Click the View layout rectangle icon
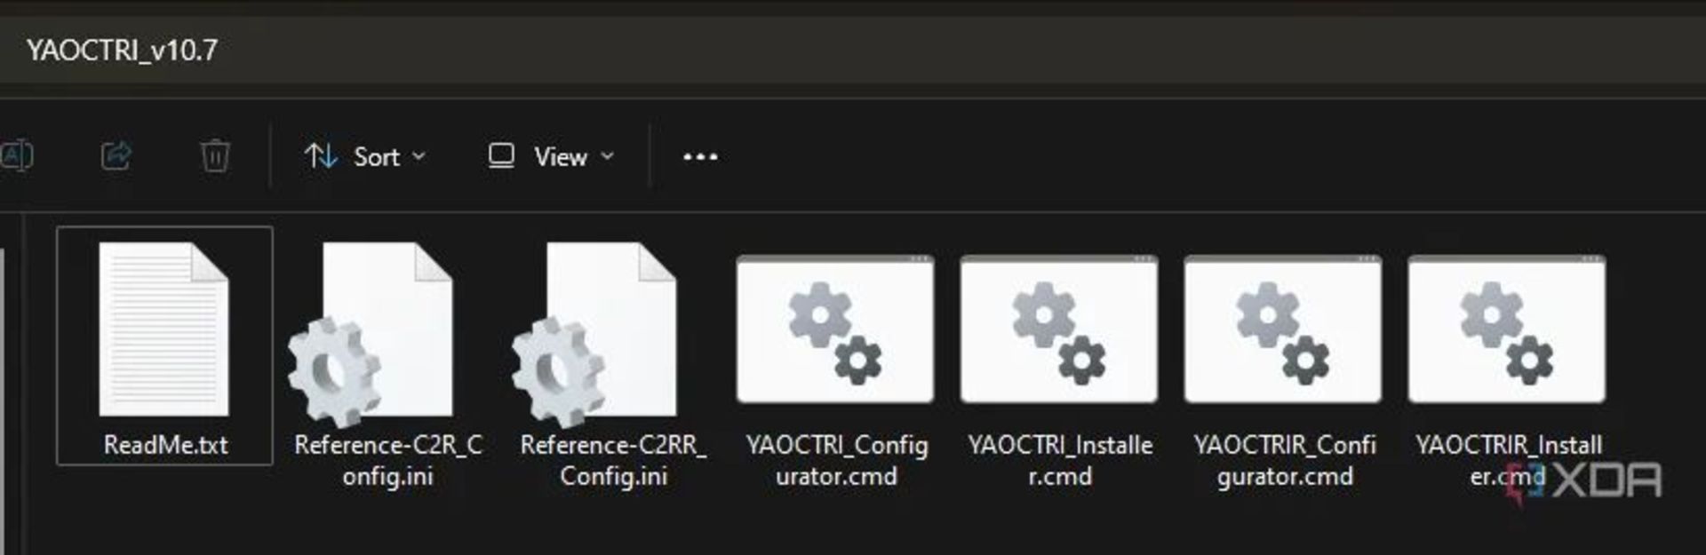1706x555 pixels. (501, 156)
